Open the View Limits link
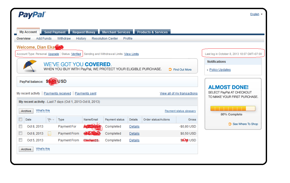 [131, 54]
